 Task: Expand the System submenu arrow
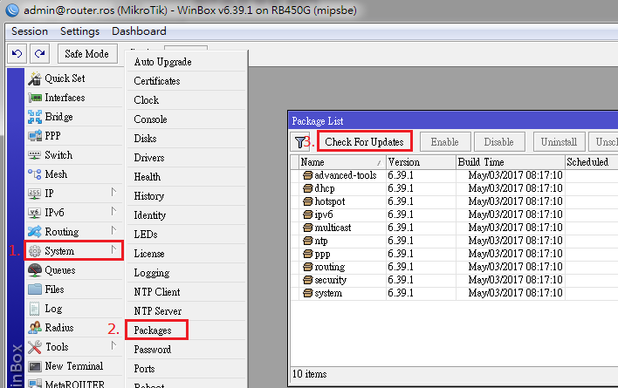click(x=113, y=249)
